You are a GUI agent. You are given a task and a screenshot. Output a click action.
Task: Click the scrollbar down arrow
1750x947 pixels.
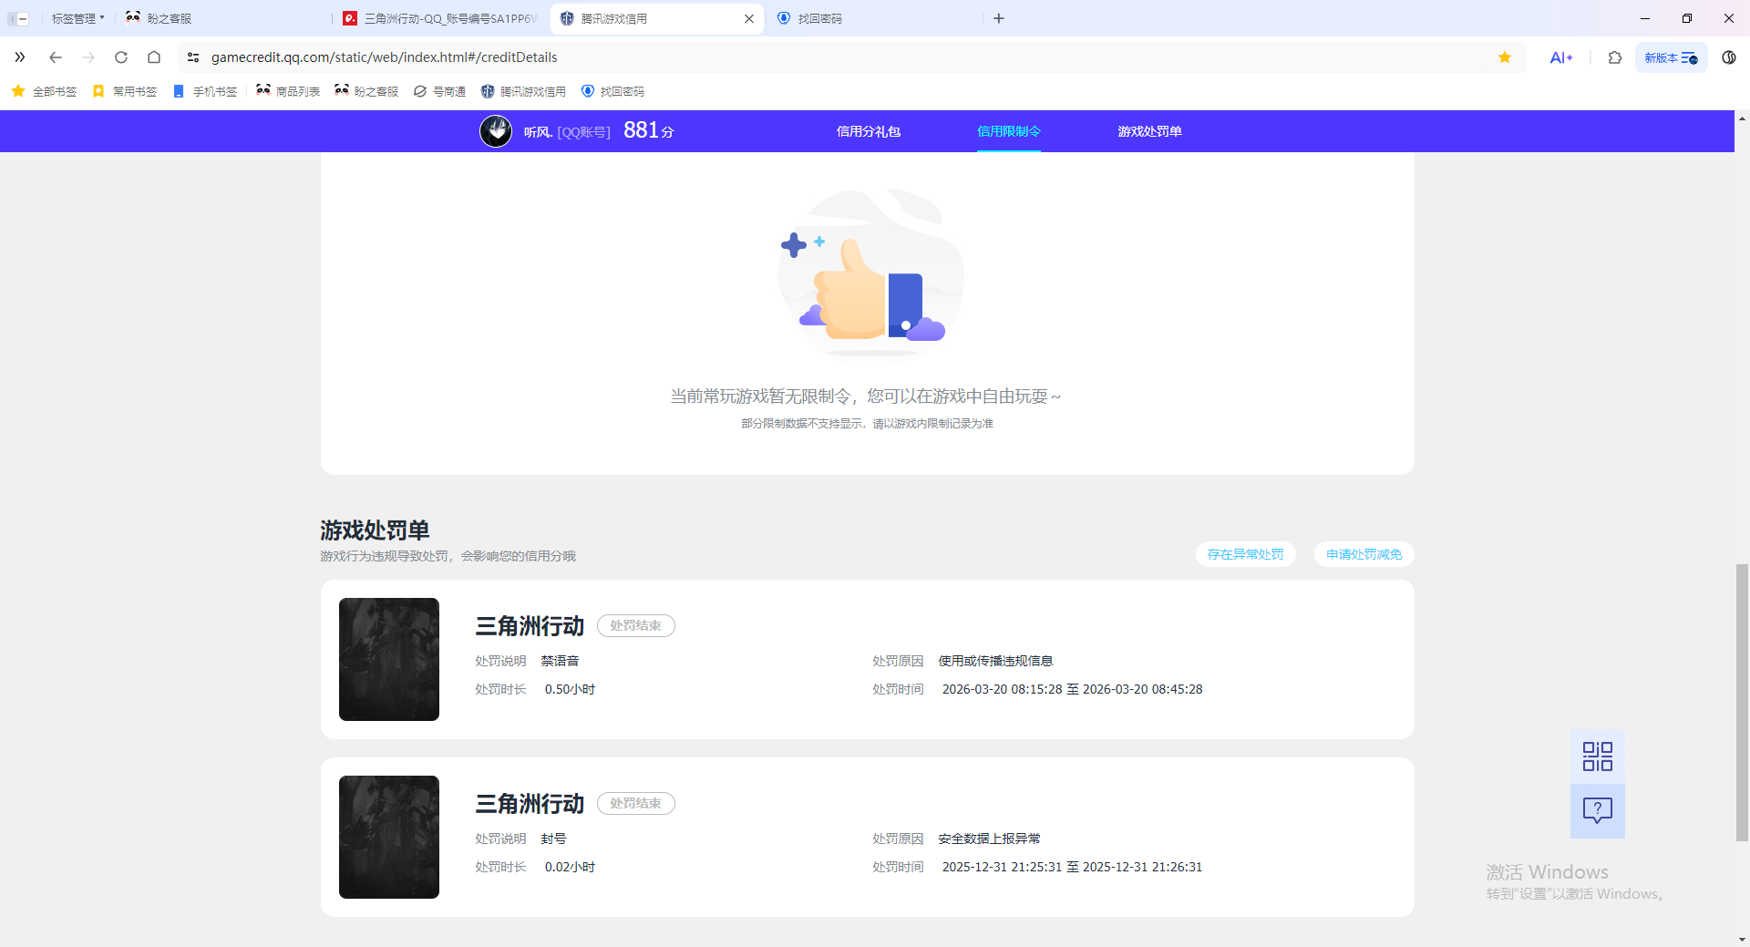[1742, 940]
